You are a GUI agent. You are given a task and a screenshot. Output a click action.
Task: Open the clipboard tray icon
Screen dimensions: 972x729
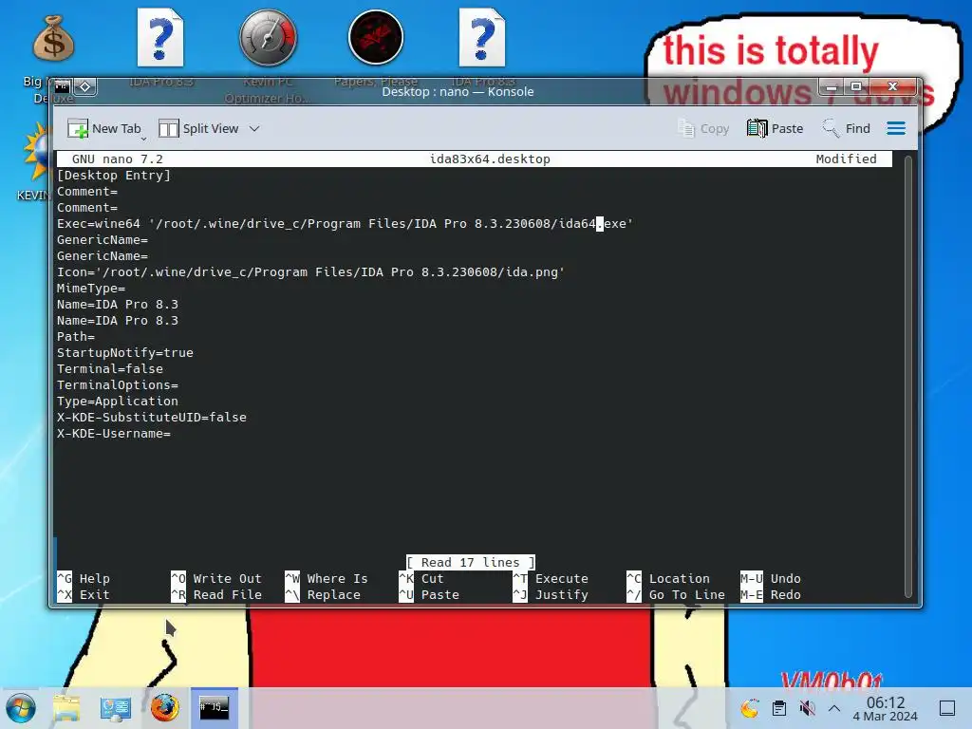pyautogui.click(x=779, y=708)
